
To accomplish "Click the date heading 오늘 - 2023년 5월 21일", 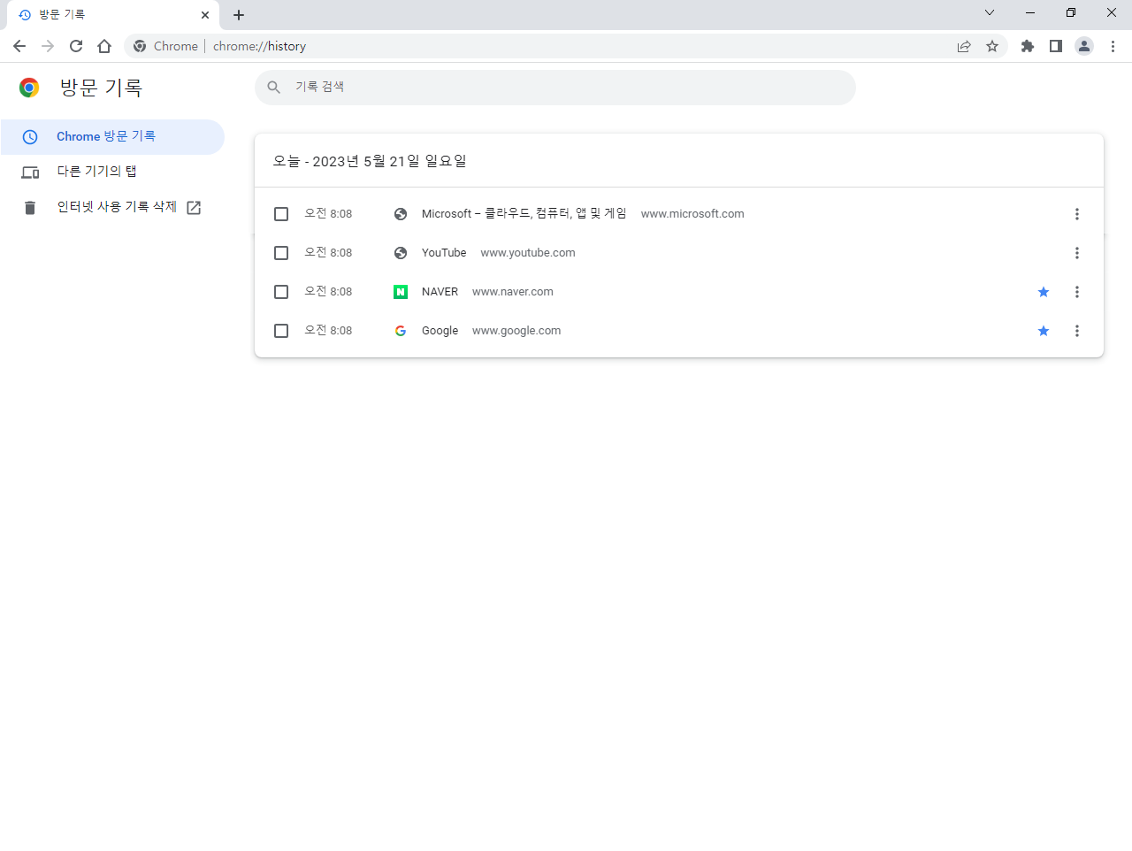I will click(370, 161).
